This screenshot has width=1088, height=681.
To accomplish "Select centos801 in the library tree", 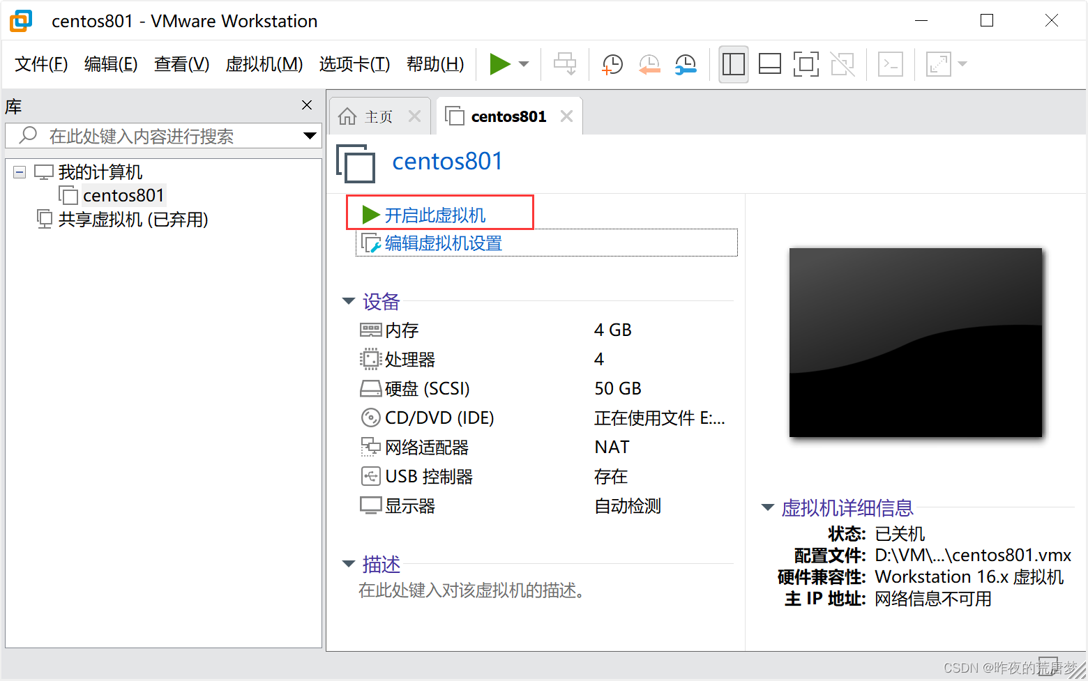I will click(123, 196).
